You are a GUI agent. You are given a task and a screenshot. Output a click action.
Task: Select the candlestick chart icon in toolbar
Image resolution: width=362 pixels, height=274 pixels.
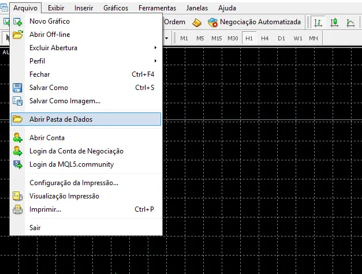click(334, 22)
